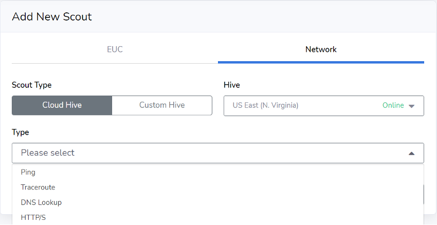Select the Cloud Hive scout type
The image size is (437, 225).
click(x=62, y=105)
